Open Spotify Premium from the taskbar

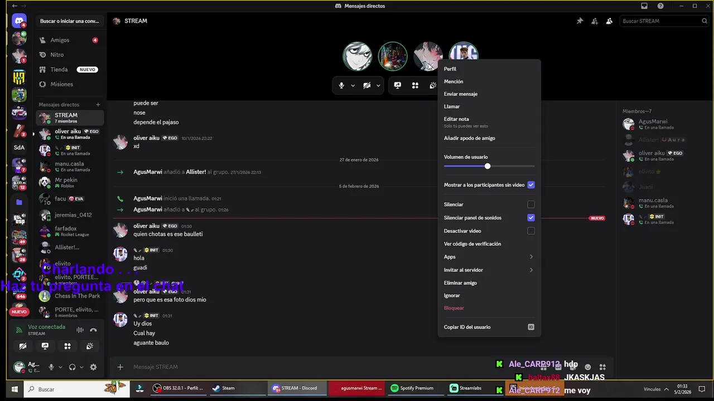pyautogui.click(x=416, y=388)
